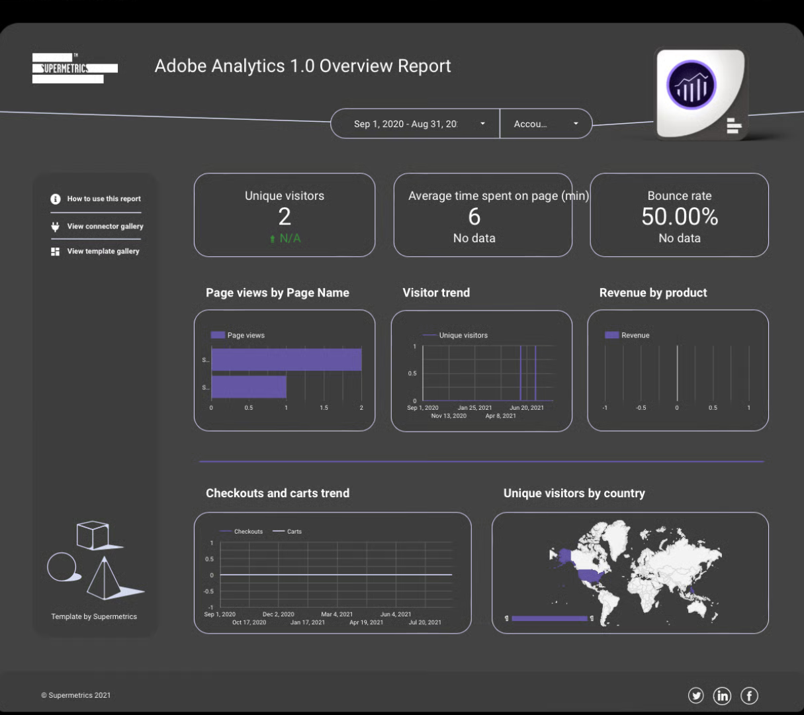Viewport: 804px width, 715px height.
Task: Expand the date range dropdown arrow
Action: pyautogui.click(x=482, y=124)
